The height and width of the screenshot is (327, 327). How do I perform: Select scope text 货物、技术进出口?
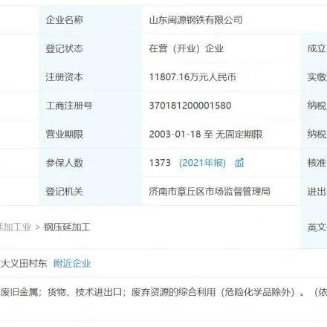pyautogui.click(x=84, y=292)
